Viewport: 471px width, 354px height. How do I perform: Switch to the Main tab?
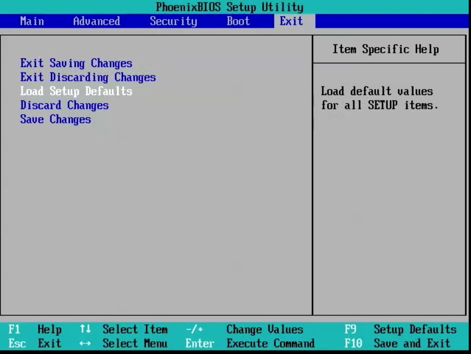[32, 21]
